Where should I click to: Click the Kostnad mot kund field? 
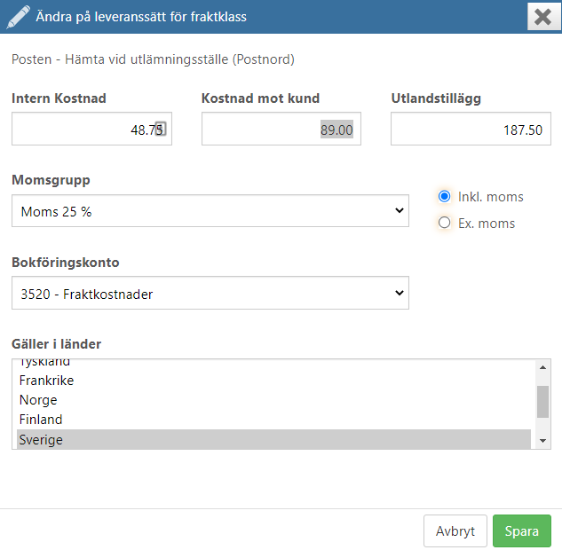[x=281, y=129]
